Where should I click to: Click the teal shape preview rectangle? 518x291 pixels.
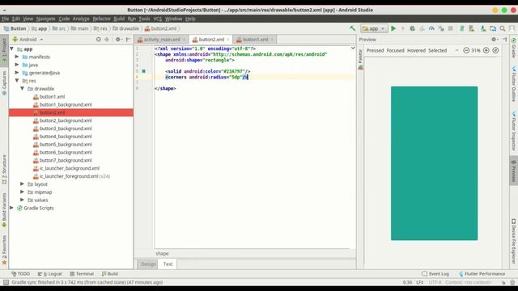434,163
